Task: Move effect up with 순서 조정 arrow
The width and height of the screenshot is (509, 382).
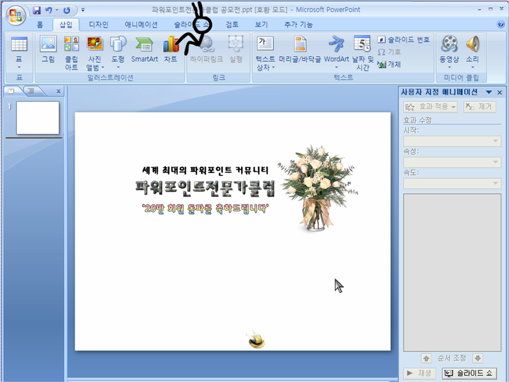Action: tap(426, 358)
